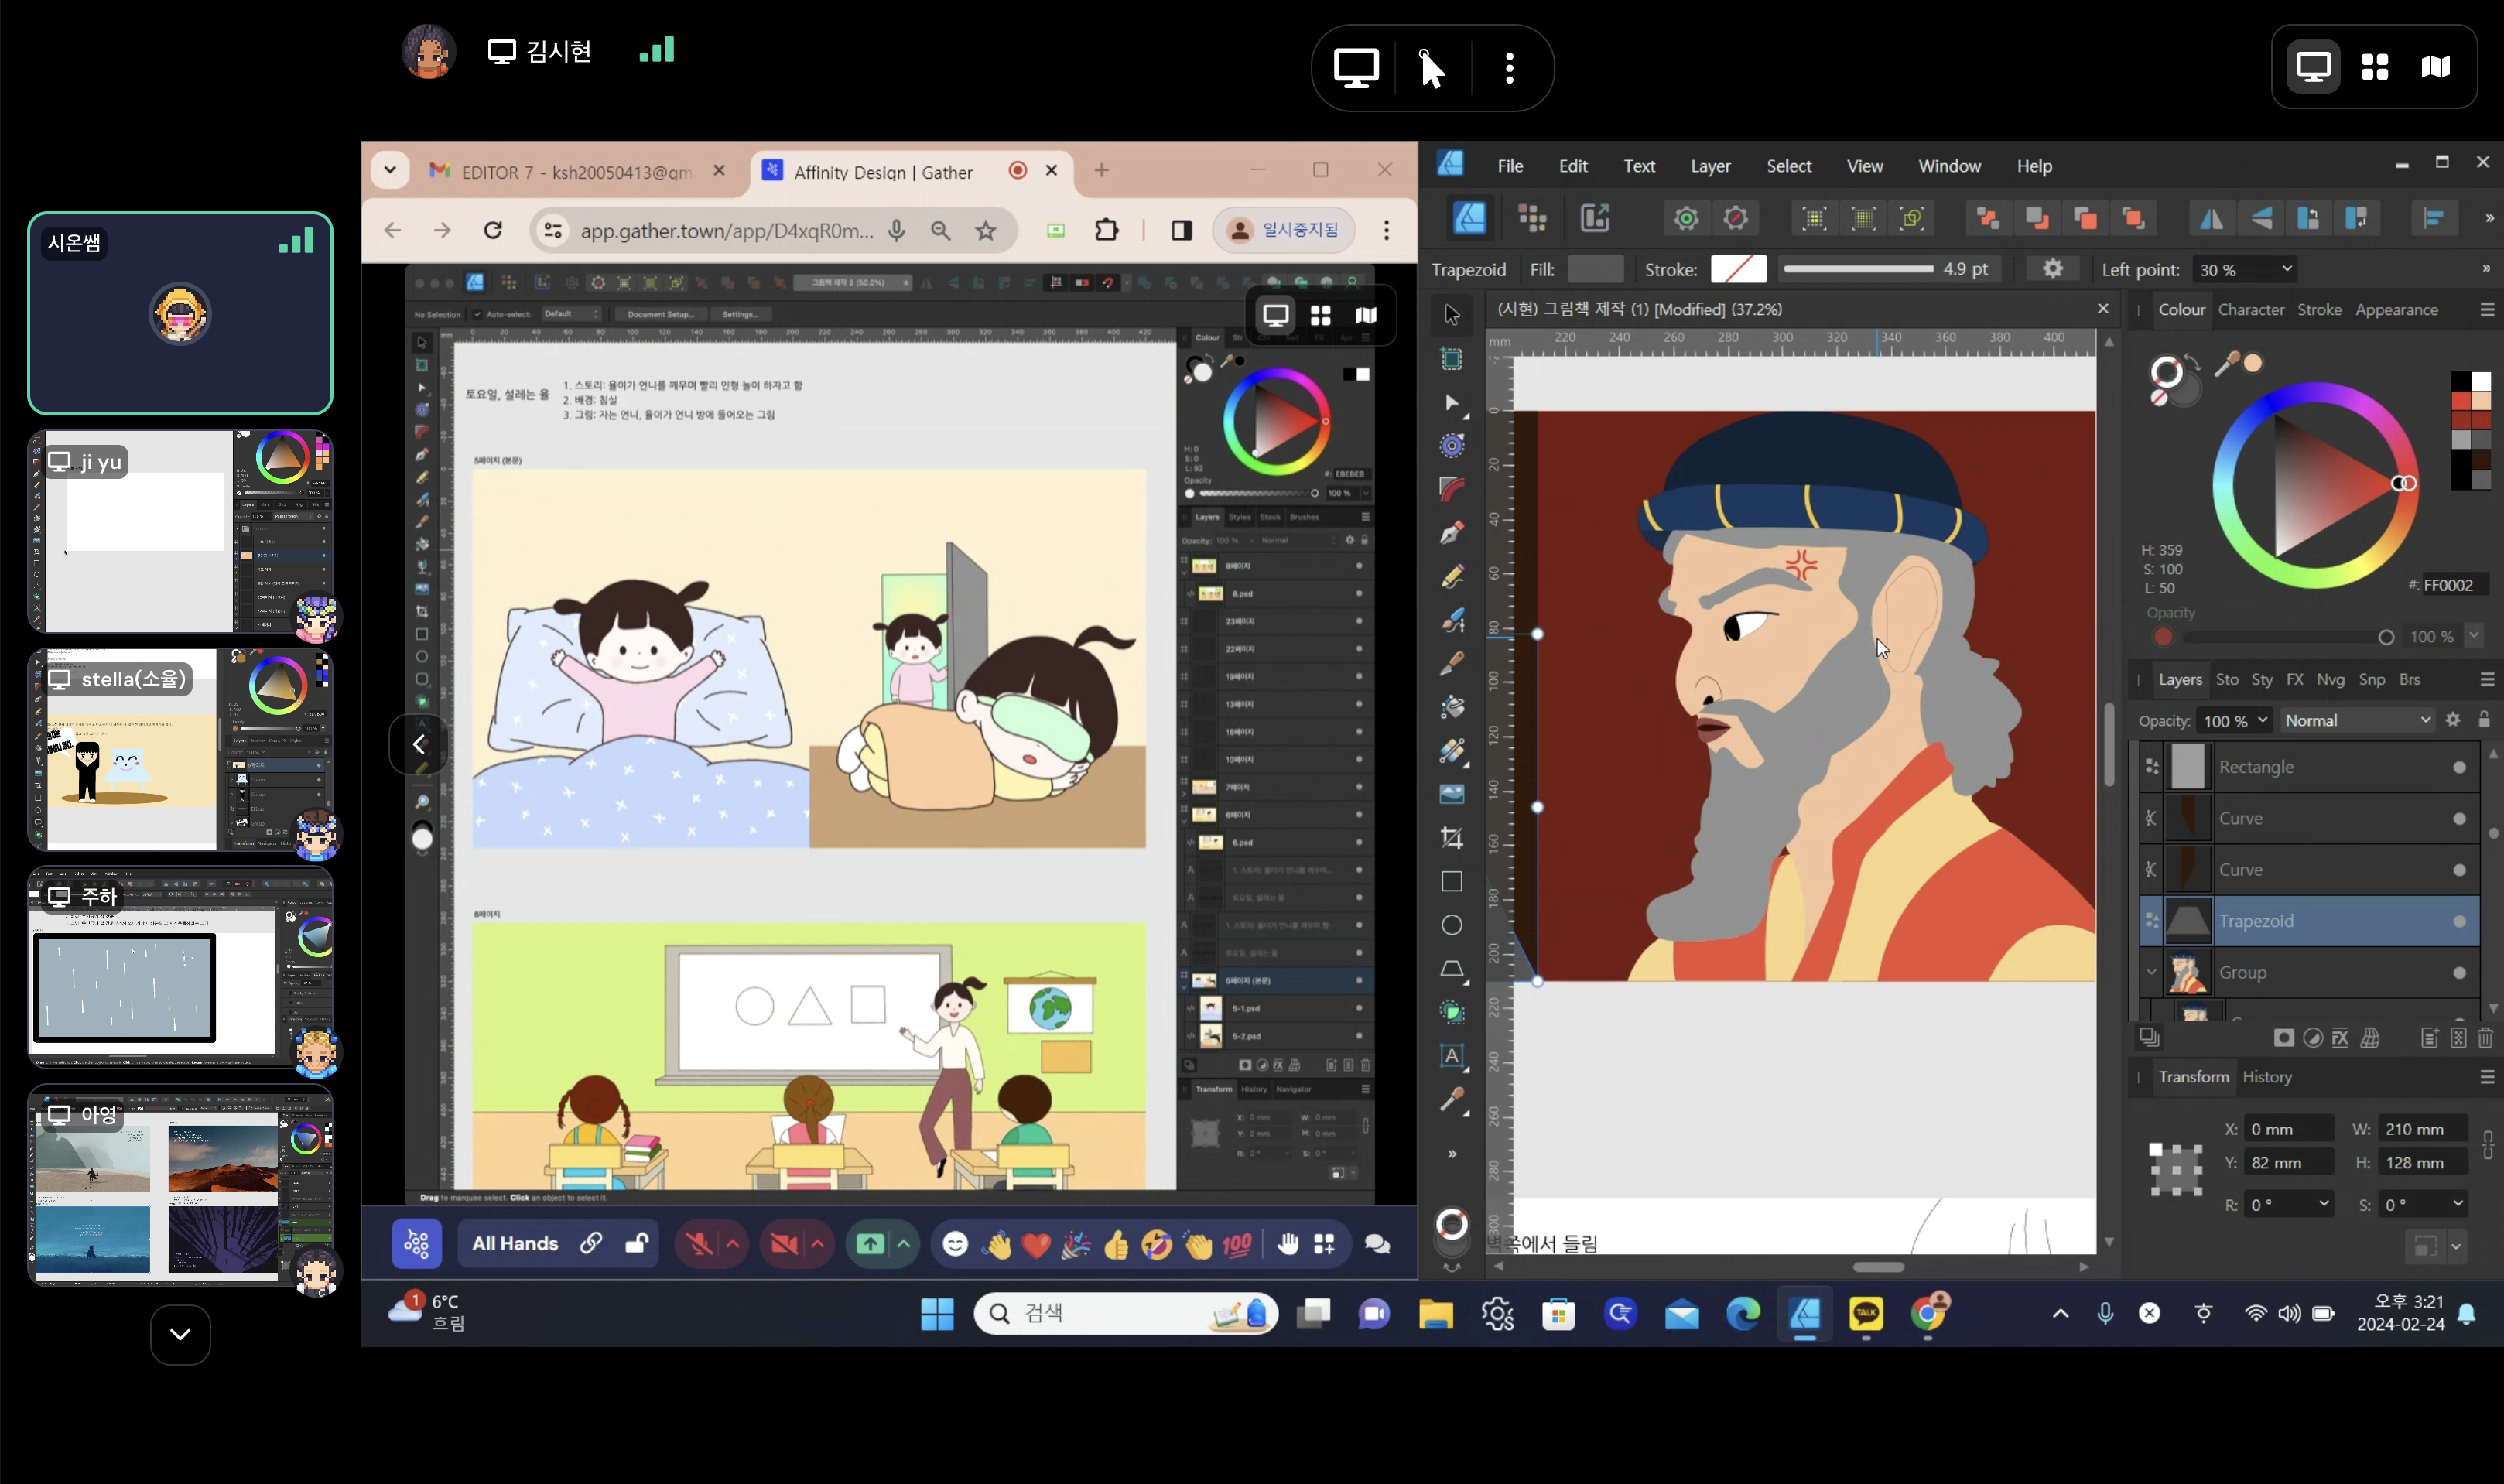Switch to the History tab
The image size is (2504, 1484).
point(2266,1077)
